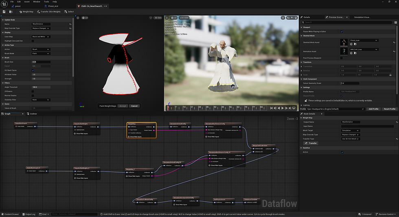Open the Asset menu
The height and width of the screenshot is (217, 399).
click(x=27, y=2)
